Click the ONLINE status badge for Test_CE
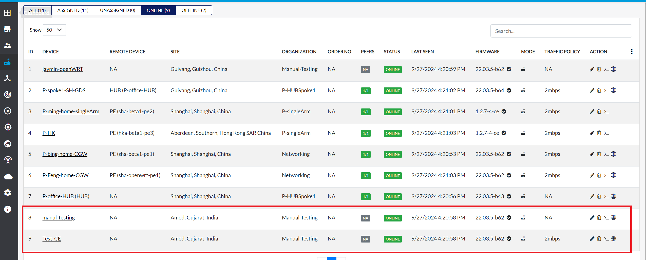Screen dimensions: 646x260 coord(393,239)
